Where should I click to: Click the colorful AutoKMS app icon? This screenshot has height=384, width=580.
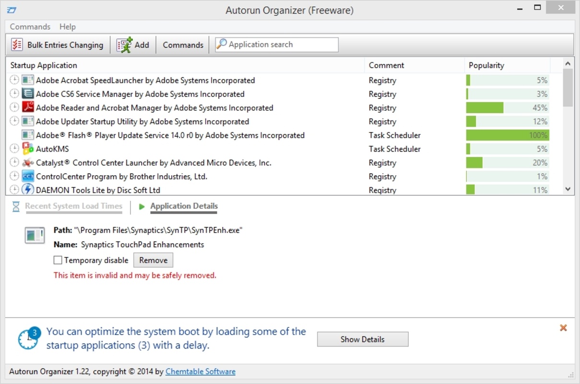coord(28,149)
